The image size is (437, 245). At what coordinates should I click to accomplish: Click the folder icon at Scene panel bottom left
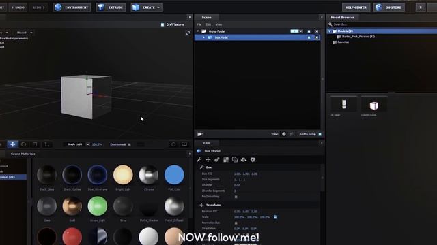(200, 134)
